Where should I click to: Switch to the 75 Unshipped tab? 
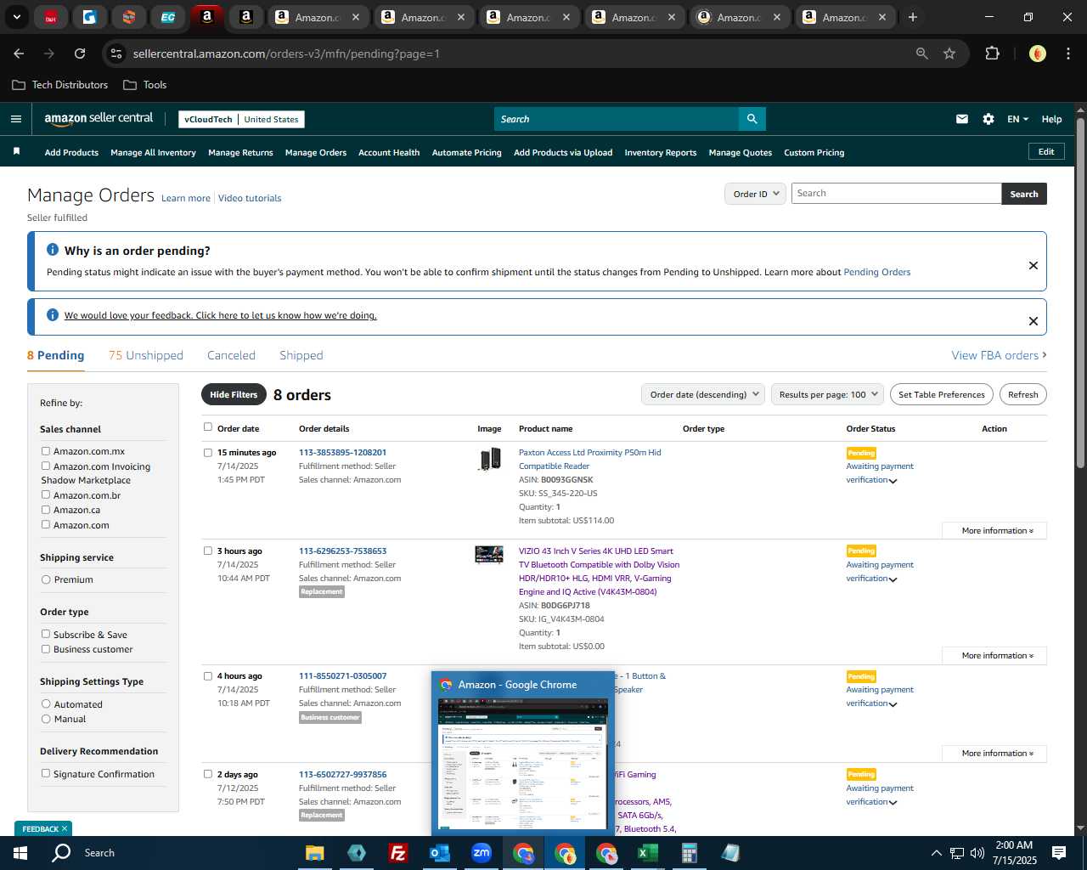click(x=146, y=355)
